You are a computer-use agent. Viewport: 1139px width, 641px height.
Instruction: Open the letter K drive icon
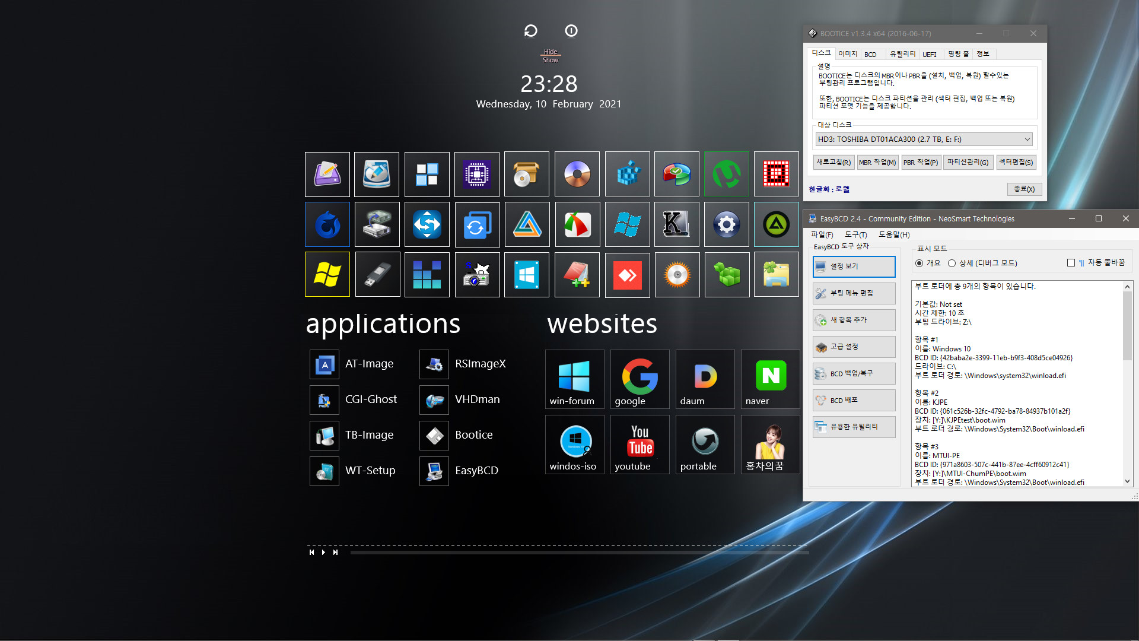point(676,224)
